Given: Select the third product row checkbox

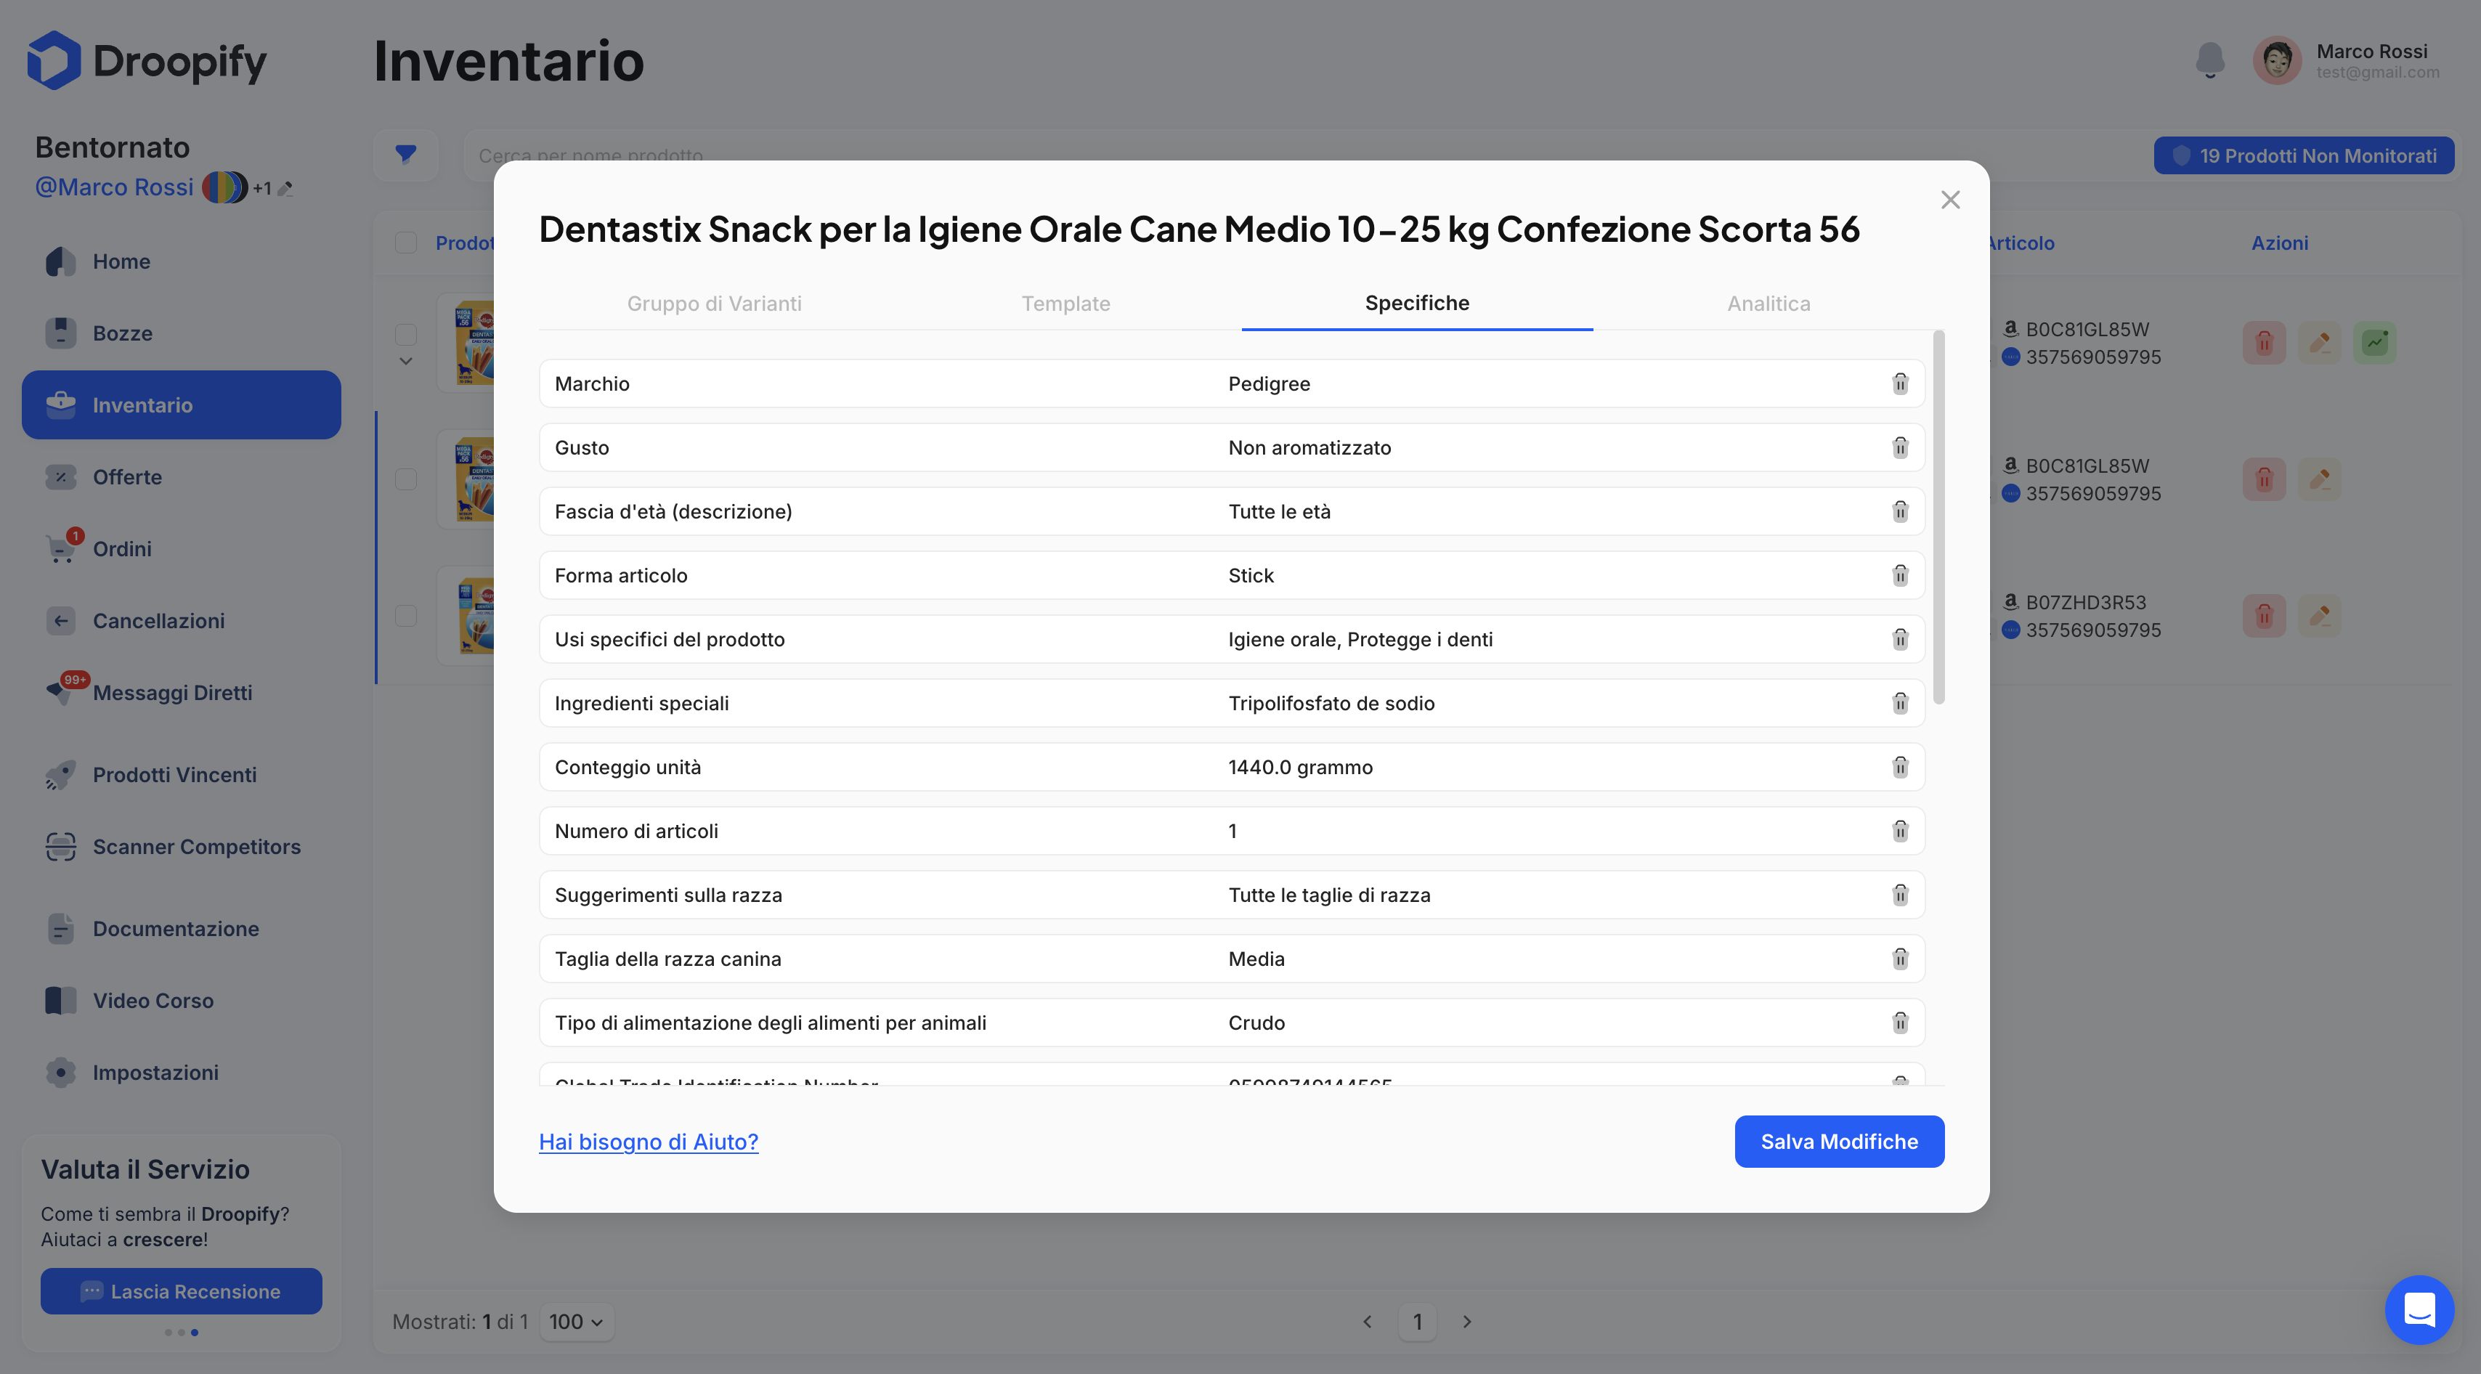Looking at the screenshot, I should tap(405, 615).
